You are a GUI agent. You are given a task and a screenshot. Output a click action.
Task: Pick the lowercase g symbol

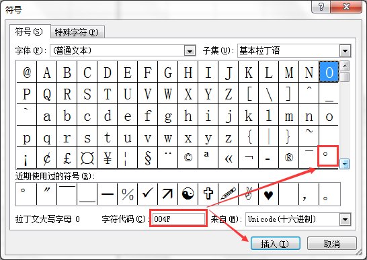[168, 115]
